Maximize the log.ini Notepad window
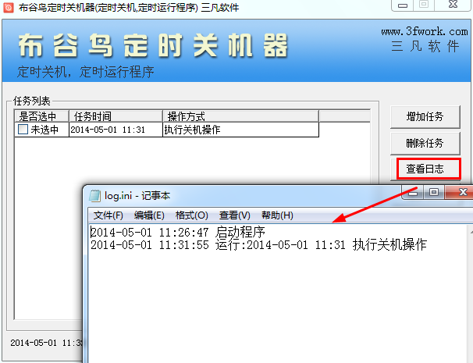 click(x=435, y=192)
